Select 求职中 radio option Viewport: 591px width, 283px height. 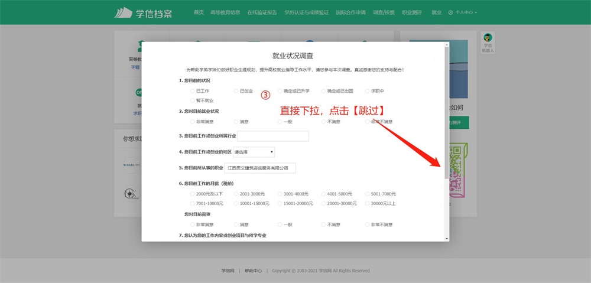[x=367, y=91]
